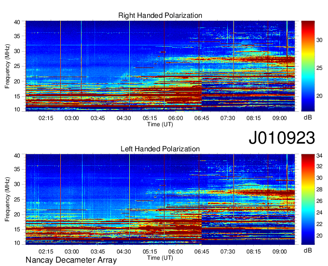This screenshot has height=266, width=328.
Task: Click the 02:15 time tick under Left Handed plot
Action: [46, 252]
